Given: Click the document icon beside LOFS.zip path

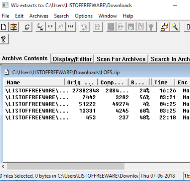Looking at the screenshot, I should pos(7,72).
